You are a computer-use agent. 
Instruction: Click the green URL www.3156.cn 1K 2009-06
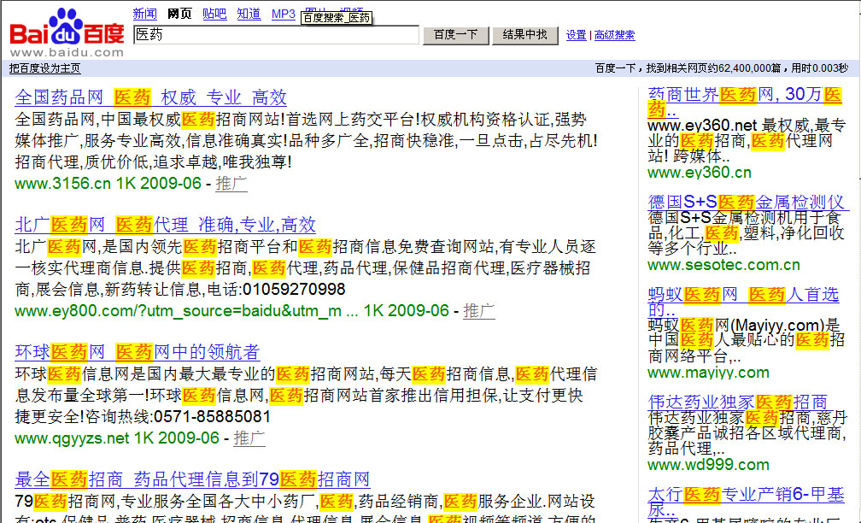(108, 184)
